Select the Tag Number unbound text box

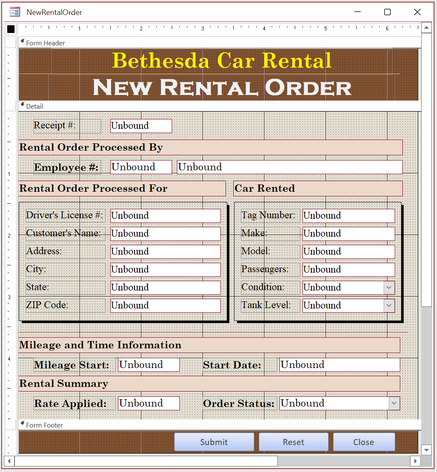click(348, 215)
